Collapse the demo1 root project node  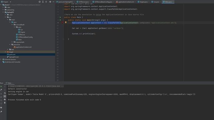tap(1, 5)
